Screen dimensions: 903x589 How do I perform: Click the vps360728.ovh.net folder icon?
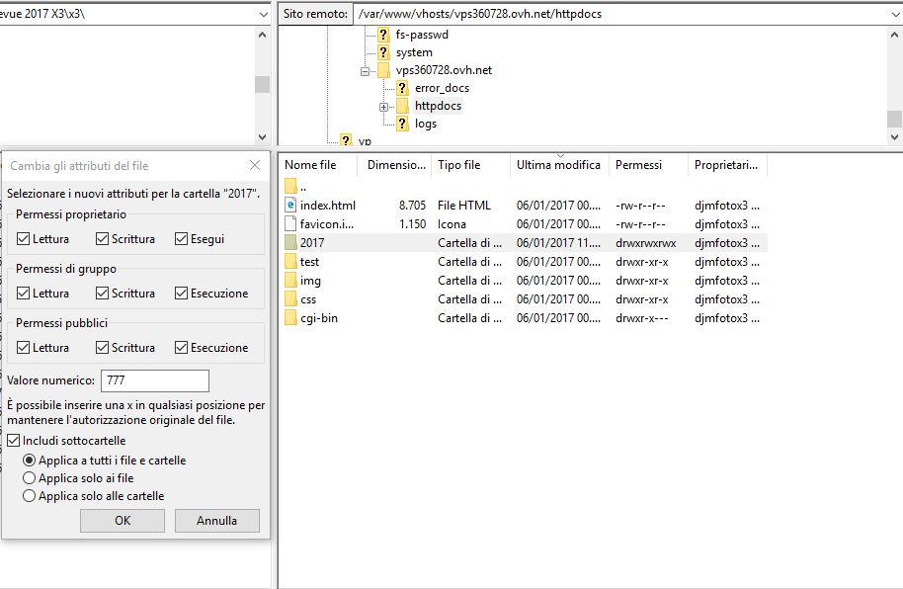(x=383, y=70)
